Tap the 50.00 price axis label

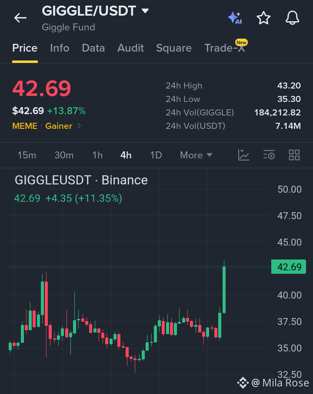pyautogui.click(x=290, y=189)
